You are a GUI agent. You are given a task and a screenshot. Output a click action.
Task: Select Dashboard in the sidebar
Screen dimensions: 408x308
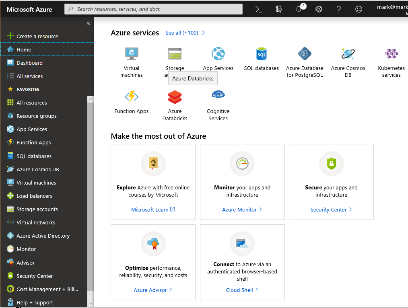29,63
